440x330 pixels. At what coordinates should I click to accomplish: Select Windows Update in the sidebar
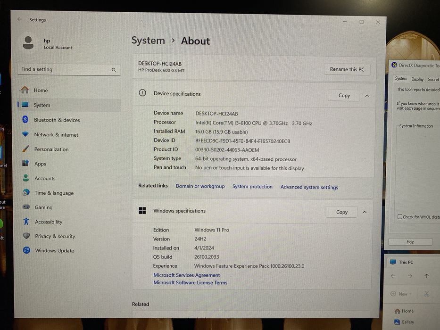coord(54,251)
